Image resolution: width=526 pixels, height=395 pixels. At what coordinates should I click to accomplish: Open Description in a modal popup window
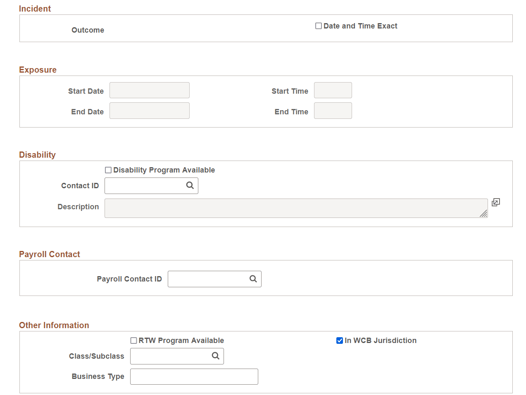[x=495, y=202]
